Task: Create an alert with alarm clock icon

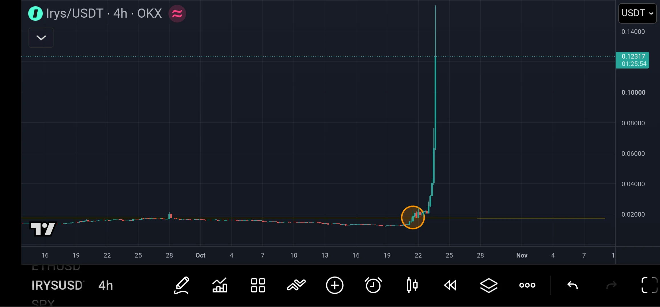Action: [x=373, y=285]
